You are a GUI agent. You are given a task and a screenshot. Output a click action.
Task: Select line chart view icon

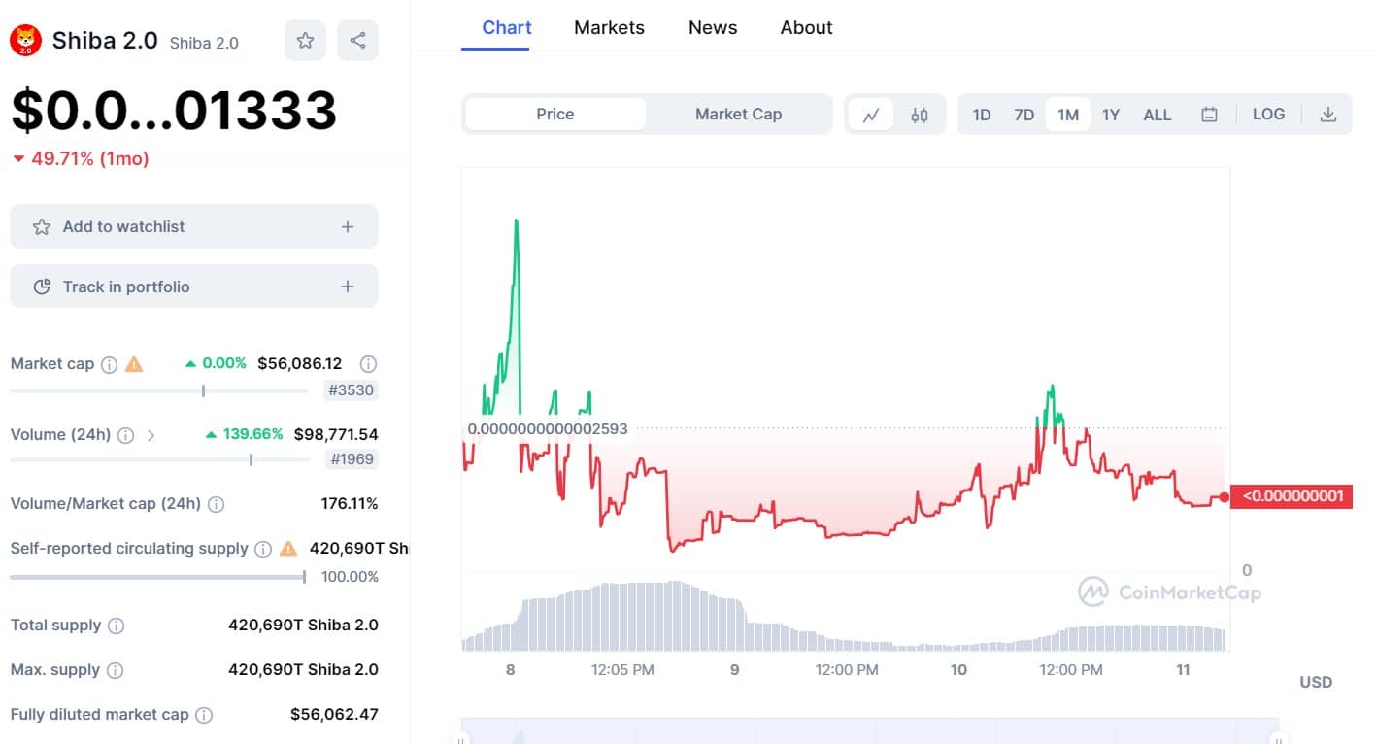click(x=871, y=115)
